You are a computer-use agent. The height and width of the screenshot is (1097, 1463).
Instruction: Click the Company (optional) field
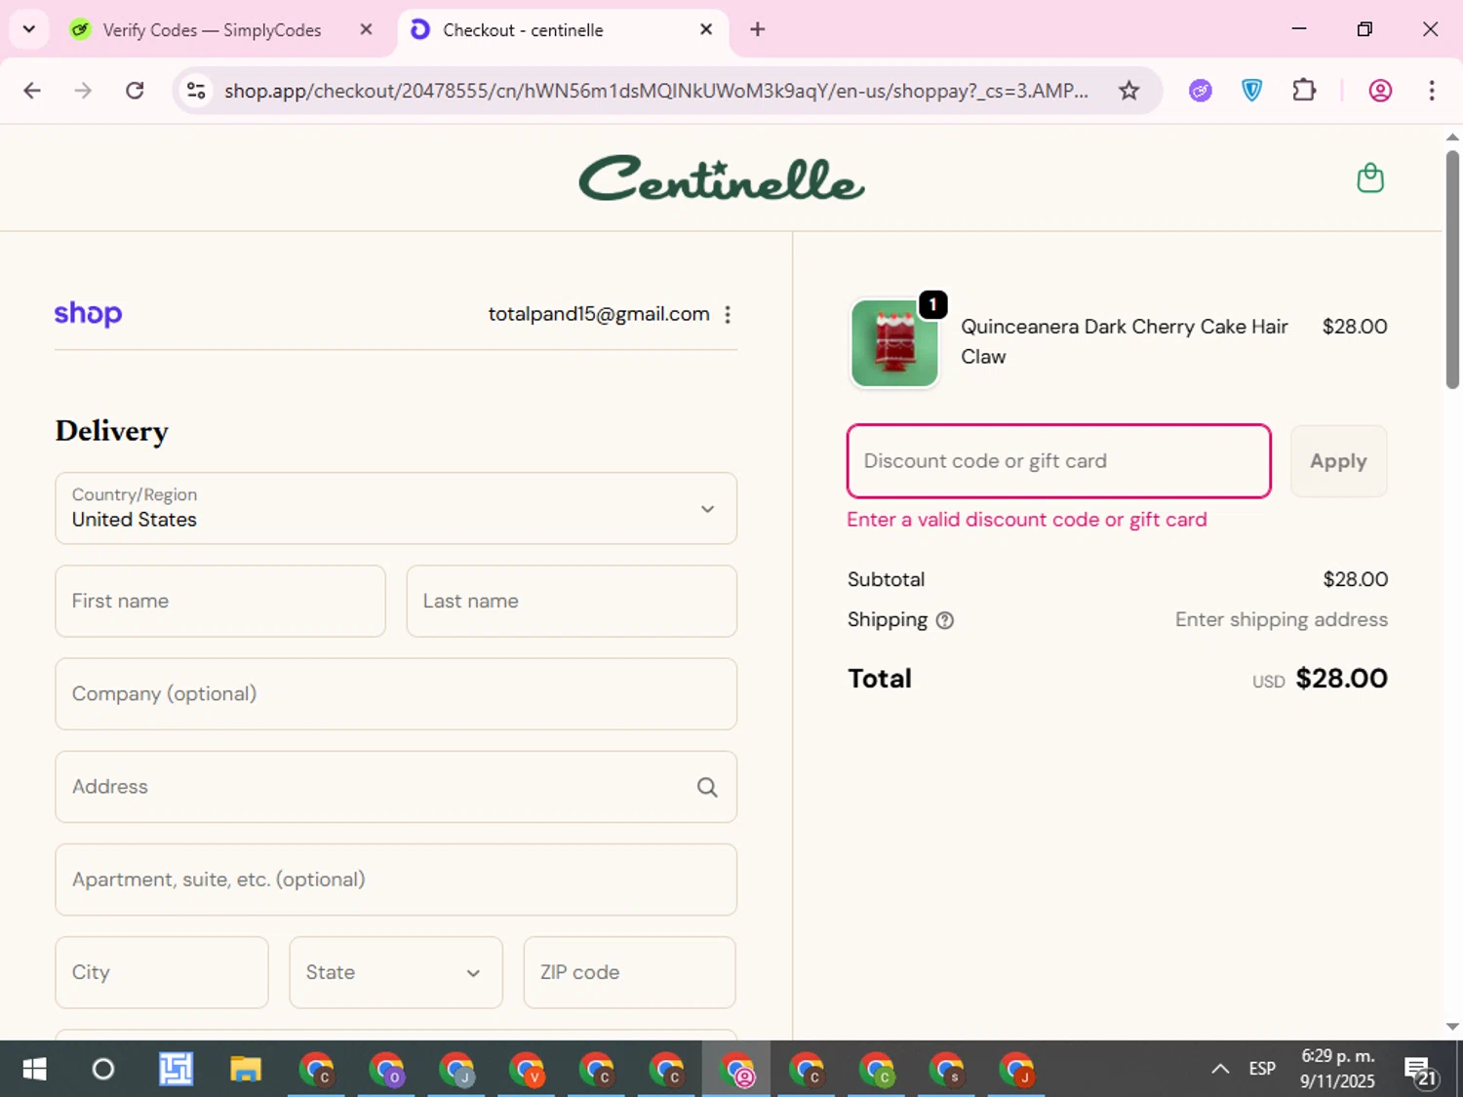pyautogui.click(x=396, y=694)
